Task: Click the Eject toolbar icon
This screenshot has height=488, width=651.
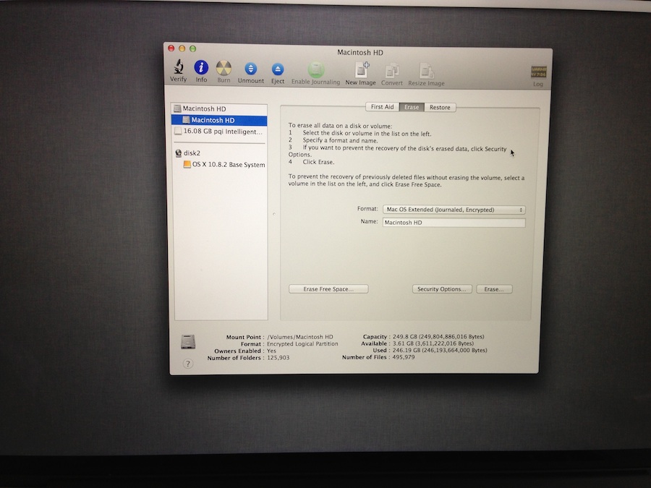Action: 277,69
